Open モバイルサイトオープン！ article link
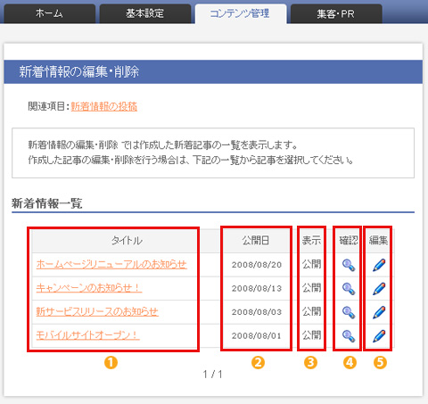The height and width of the screenshot is (404, 428). coord(87,335)
